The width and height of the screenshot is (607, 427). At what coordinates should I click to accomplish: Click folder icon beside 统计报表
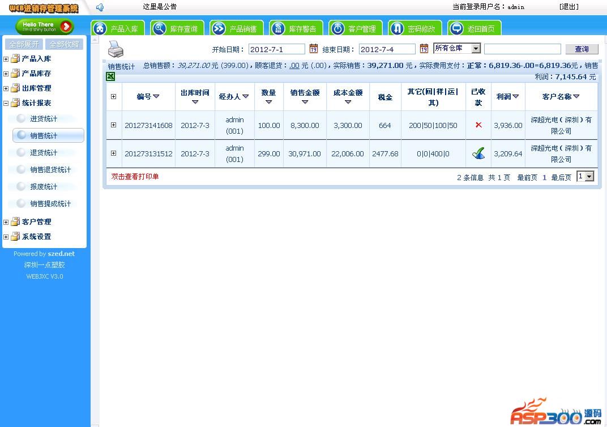pos(15,103)
